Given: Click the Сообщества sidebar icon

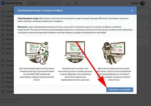Looking at the screenshot, I should pos(3,30).
